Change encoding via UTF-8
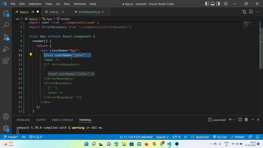This screenshot has width=263, height=148. (x=176, y=137)
